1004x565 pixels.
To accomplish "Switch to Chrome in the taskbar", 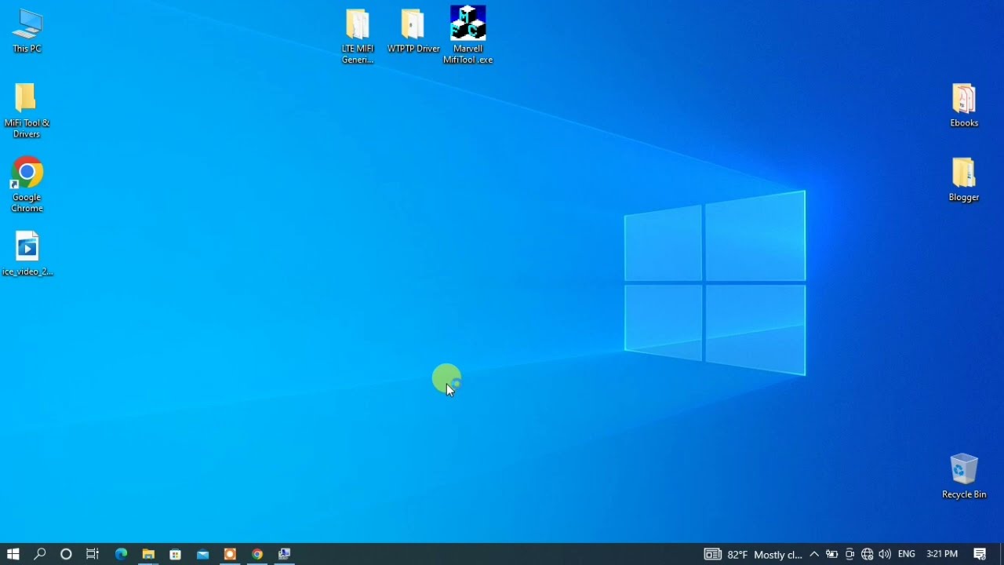I will click(x=257, y=554).
